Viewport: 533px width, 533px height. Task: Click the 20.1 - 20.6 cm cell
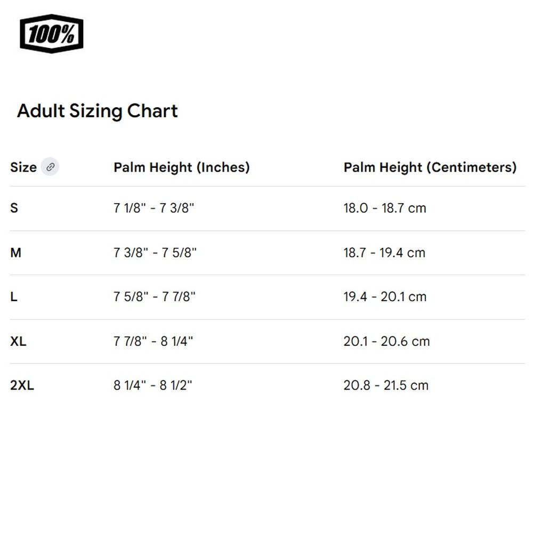pyautogui.click(x=386, y=341)
